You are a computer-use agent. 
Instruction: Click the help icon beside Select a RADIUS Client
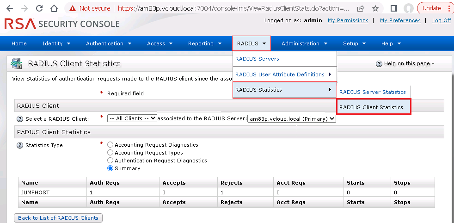click(20, 119)
